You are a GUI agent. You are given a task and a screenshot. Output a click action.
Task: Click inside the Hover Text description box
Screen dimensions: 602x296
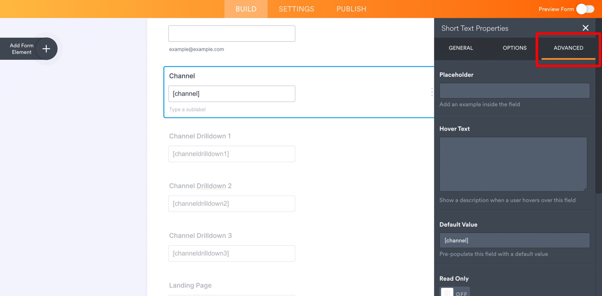coord(513,164)
